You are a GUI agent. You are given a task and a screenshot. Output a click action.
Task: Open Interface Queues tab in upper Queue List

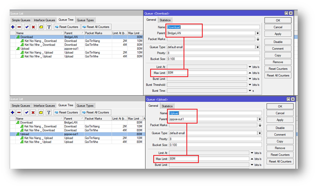pyautogui.click(x=44, y=20)
